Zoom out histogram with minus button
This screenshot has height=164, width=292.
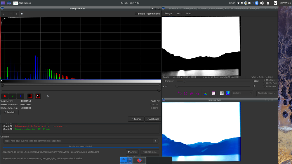coord(11,14)
